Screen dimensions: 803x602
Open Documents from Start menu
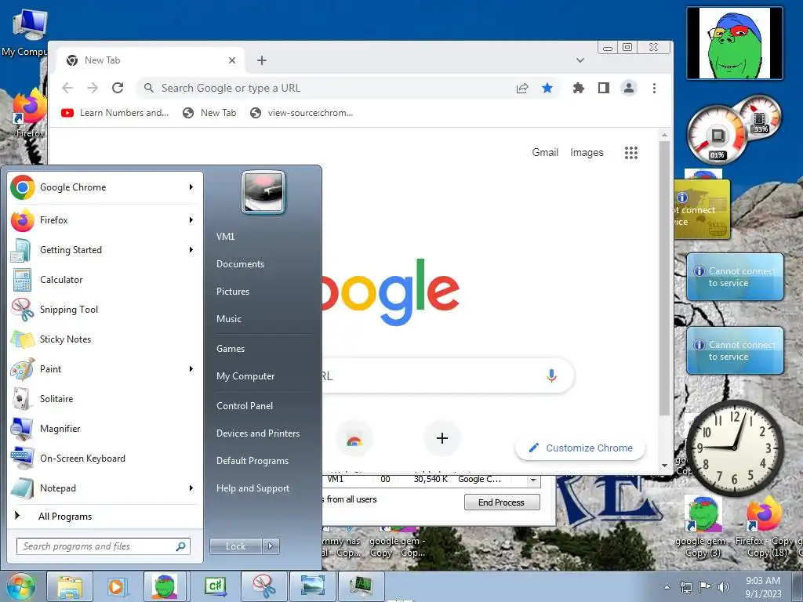pyautogui.click(x=240, y=264)
